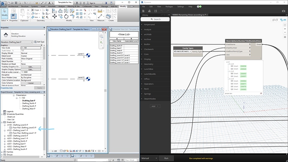Open the Manual run mode dropdown
Screen dimensions: 288x162
click(x=149, y=158)
